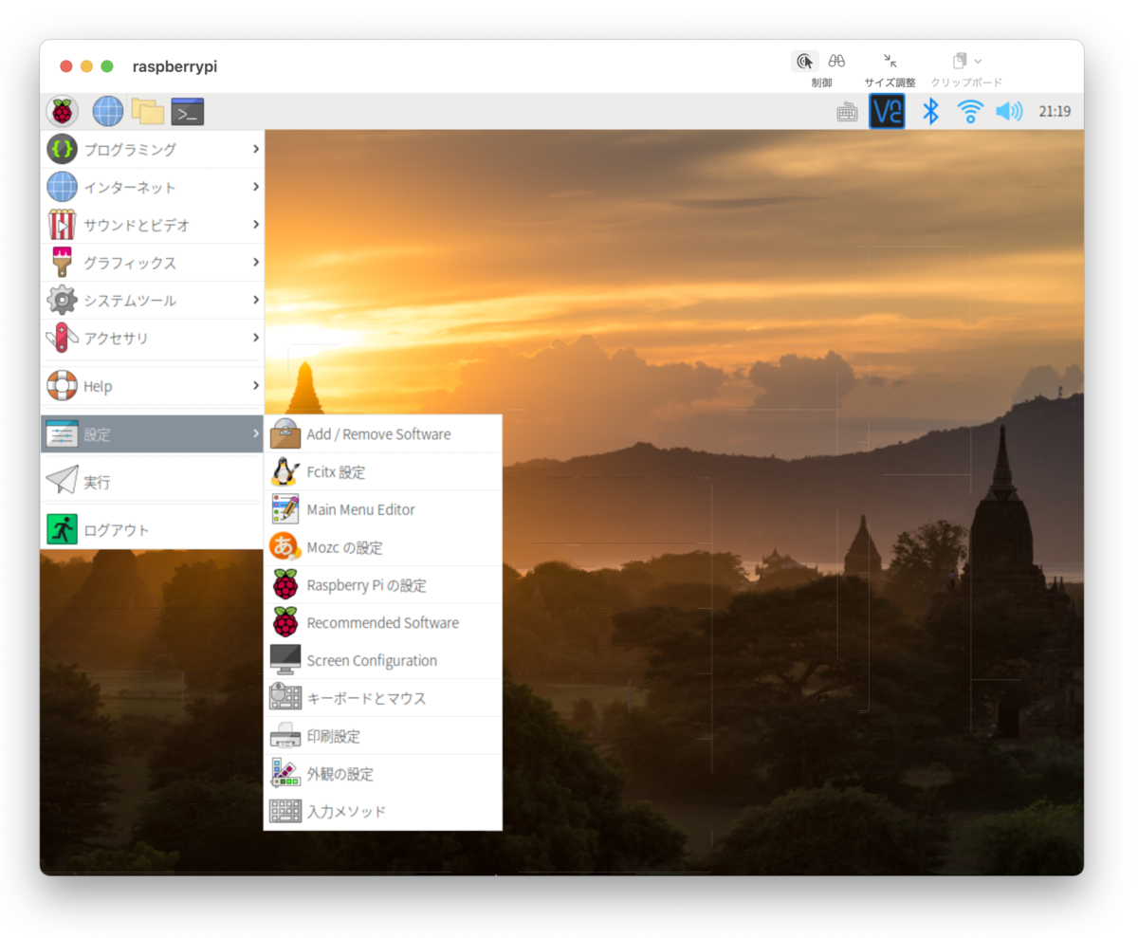
Task: Open the Wi-Fi network tray menu
Action: point(969,111)
